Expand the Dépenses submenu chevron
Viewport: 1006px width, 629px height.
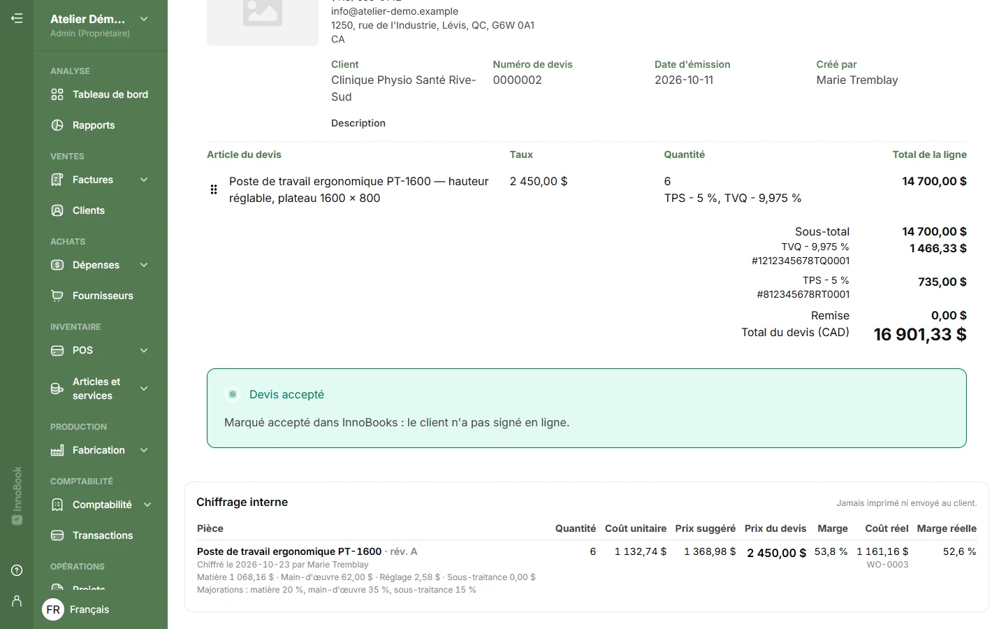point(144,265)
